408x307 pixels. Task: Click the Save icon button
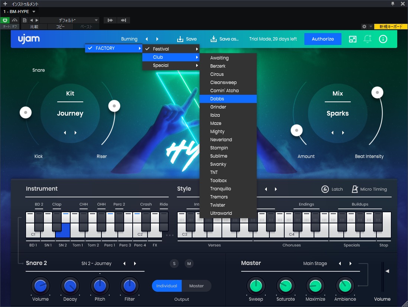tap(180, 39)
